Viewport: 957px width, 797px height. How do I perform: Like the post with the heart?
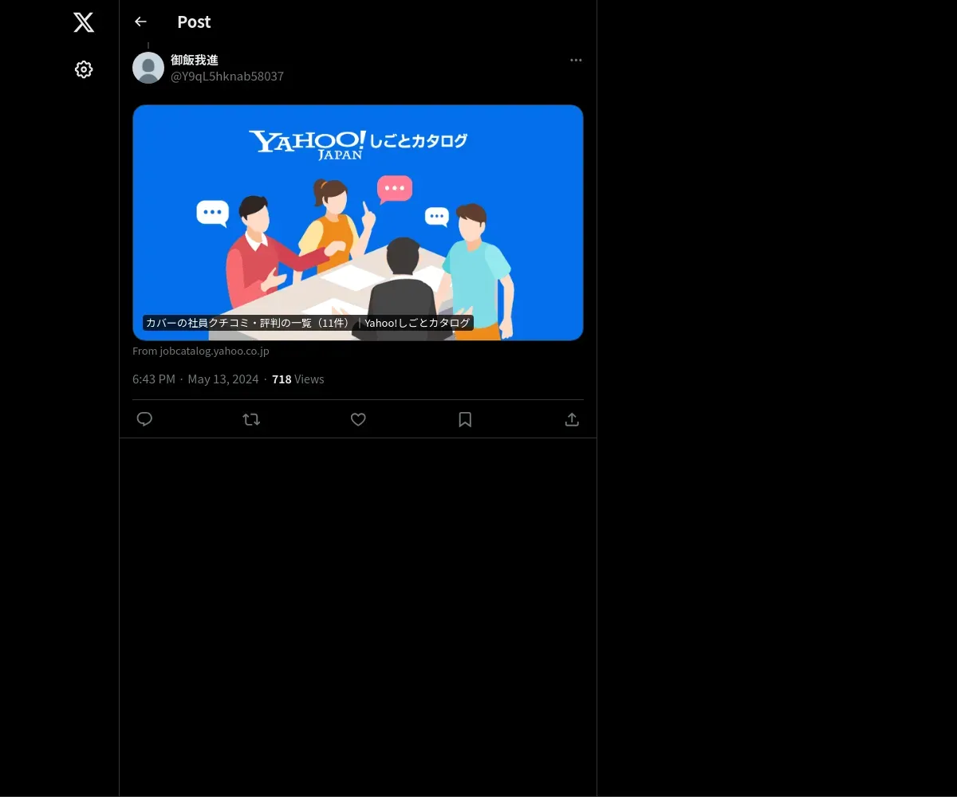pos(358,419)
